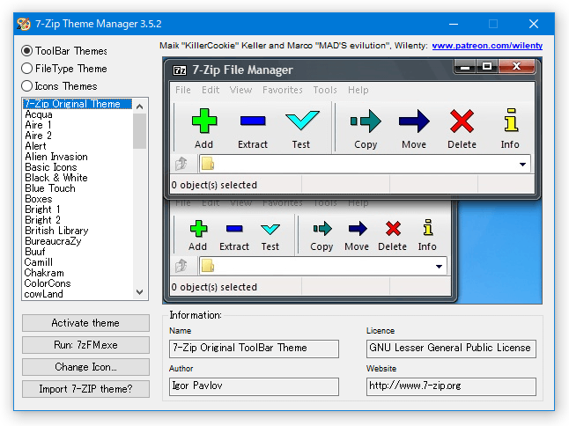Screen dimensions: 569x426
Task: Open the lower preview address bar dropdown
Action: (x=440, y=267)
